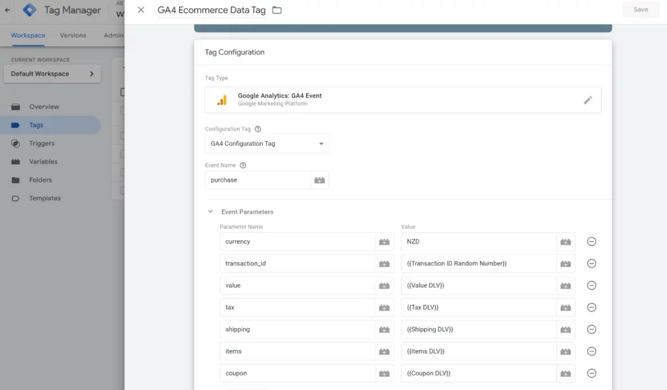Screen dimensions: 667x390
Task: Open Tags in the sidebar
Action: coord(50,125)
